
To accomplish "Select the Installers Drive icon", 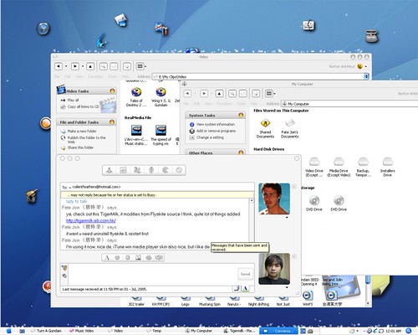I will (387, 167).
